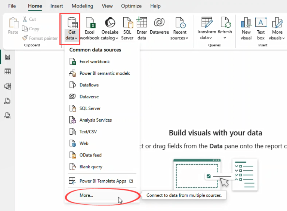Image resolution: width=287 pixels, height=211 pixels.
Task: Open TMDL view in the sidebar
Action: (x=7, y=116)
